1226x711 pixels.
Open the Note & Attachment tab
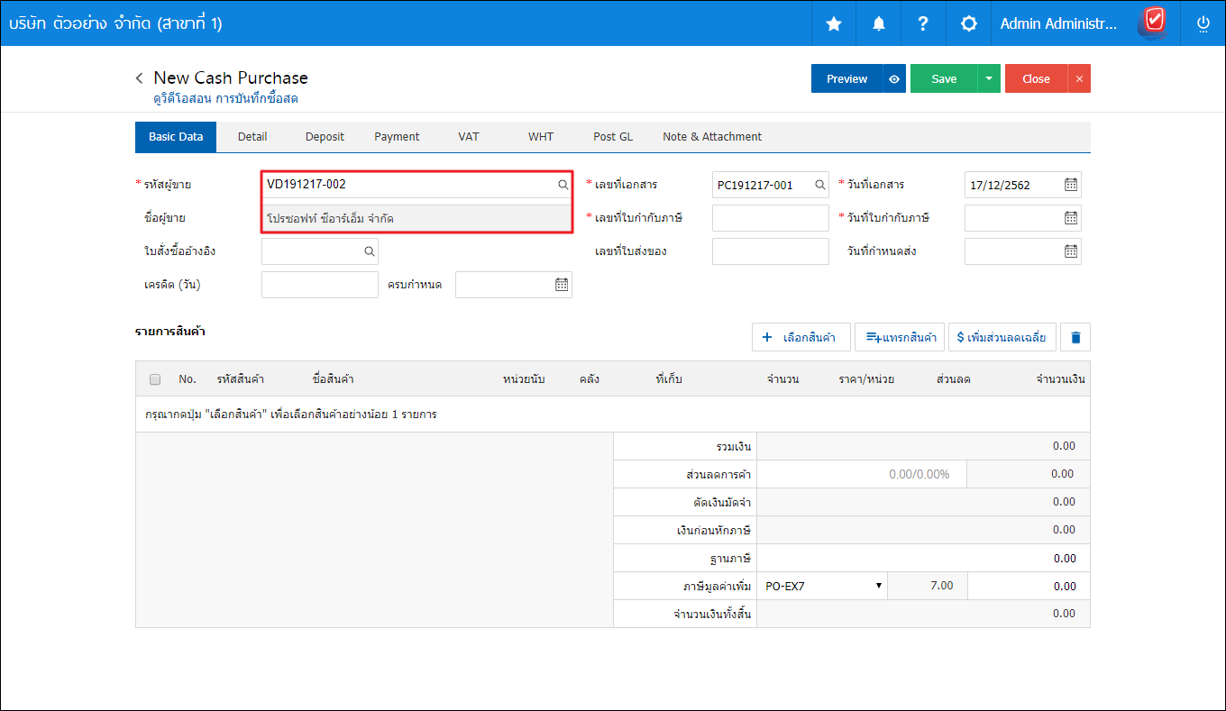point(712,137)
